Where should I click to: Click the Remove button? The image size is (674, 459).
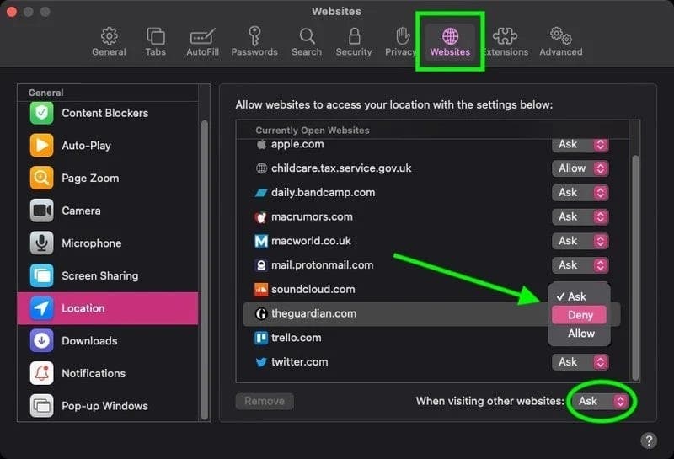pos(264,401)
